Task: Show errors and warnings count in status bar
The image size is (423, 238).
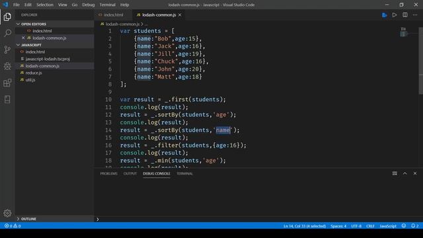Action: pyautogui.click(x=13, y=226)
